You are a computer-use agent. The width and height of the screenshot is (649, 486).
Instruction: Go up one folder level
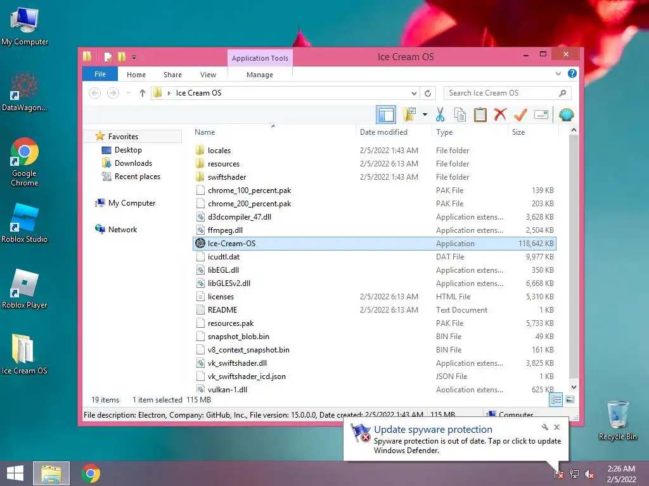[x=143, y=93]
